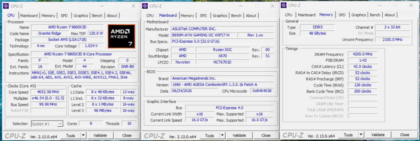
Task: Select About tab in the Mainboard window
Action: 251,15
